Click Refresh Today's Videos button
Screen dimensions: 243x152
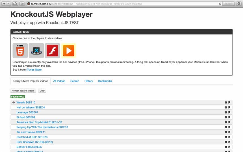pos(23,91)
